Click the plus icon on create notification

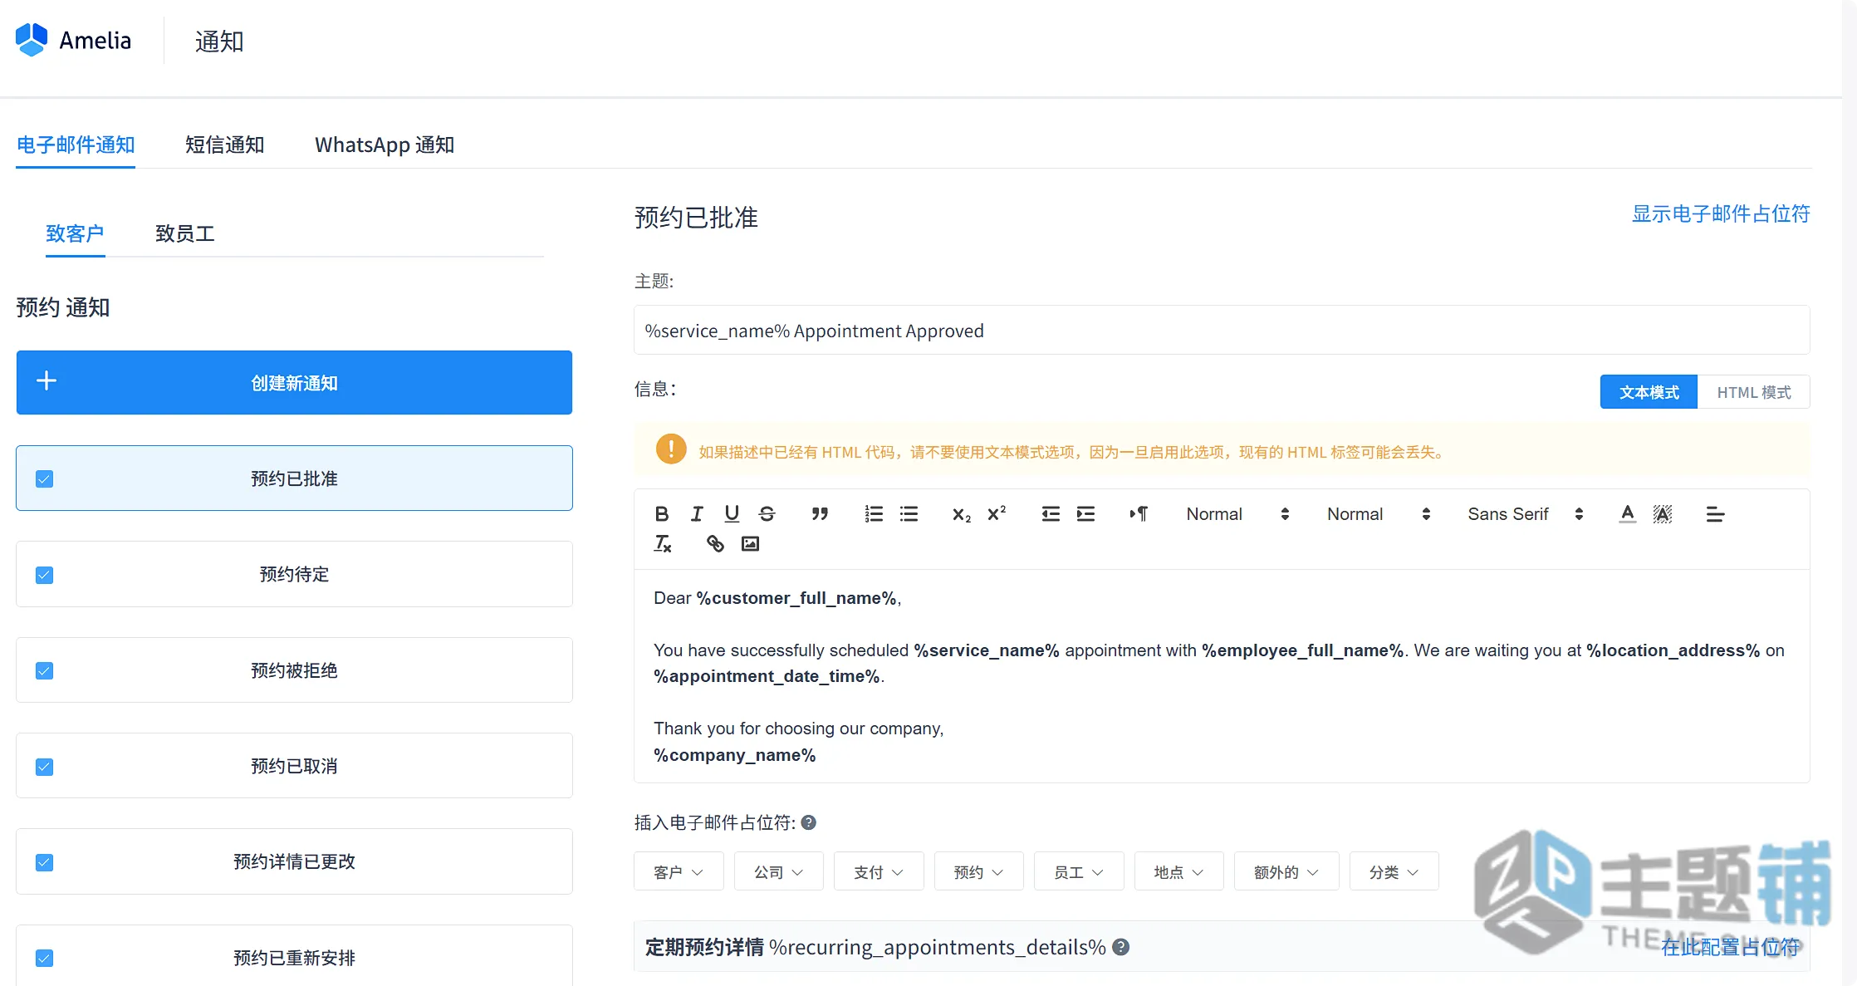click(47, 381)
